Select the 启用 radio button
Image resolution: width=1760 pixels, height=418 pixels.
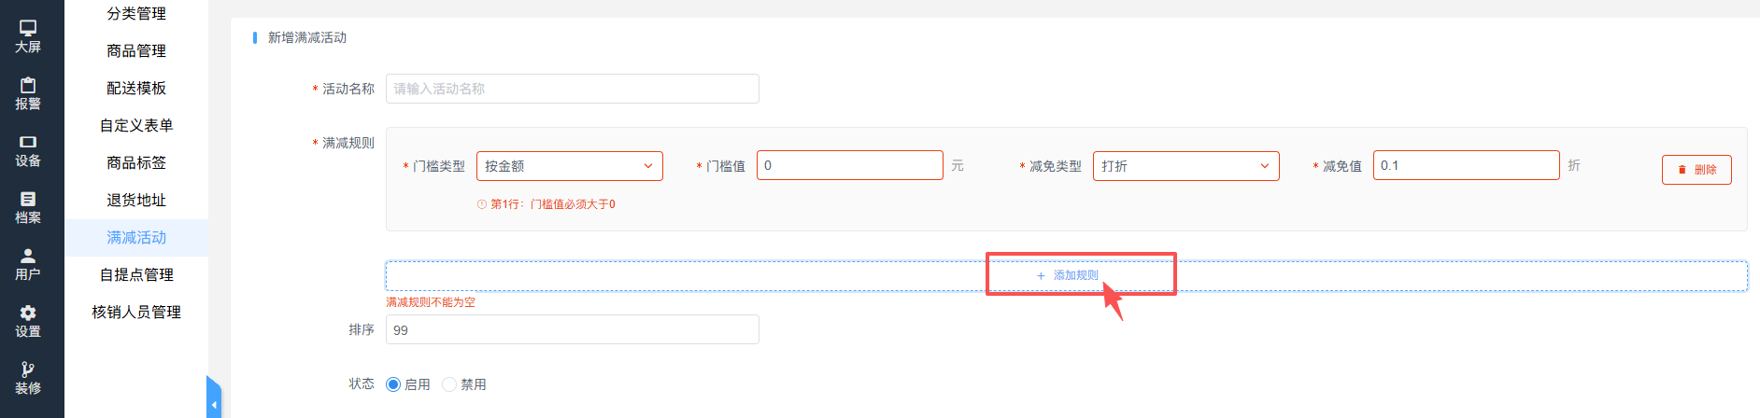click(393, 384)
